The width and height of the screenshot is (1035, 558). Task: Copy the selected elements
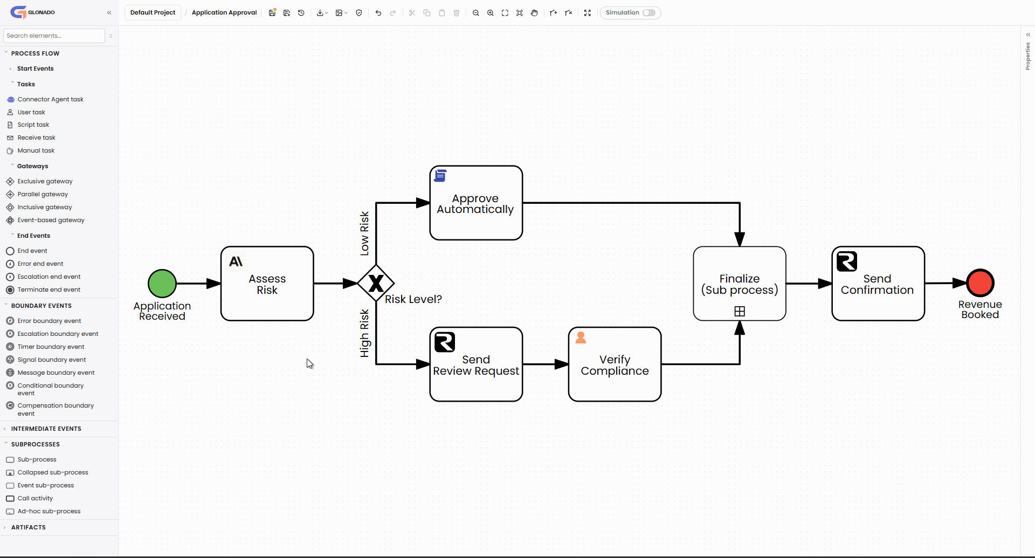[427, 12]
